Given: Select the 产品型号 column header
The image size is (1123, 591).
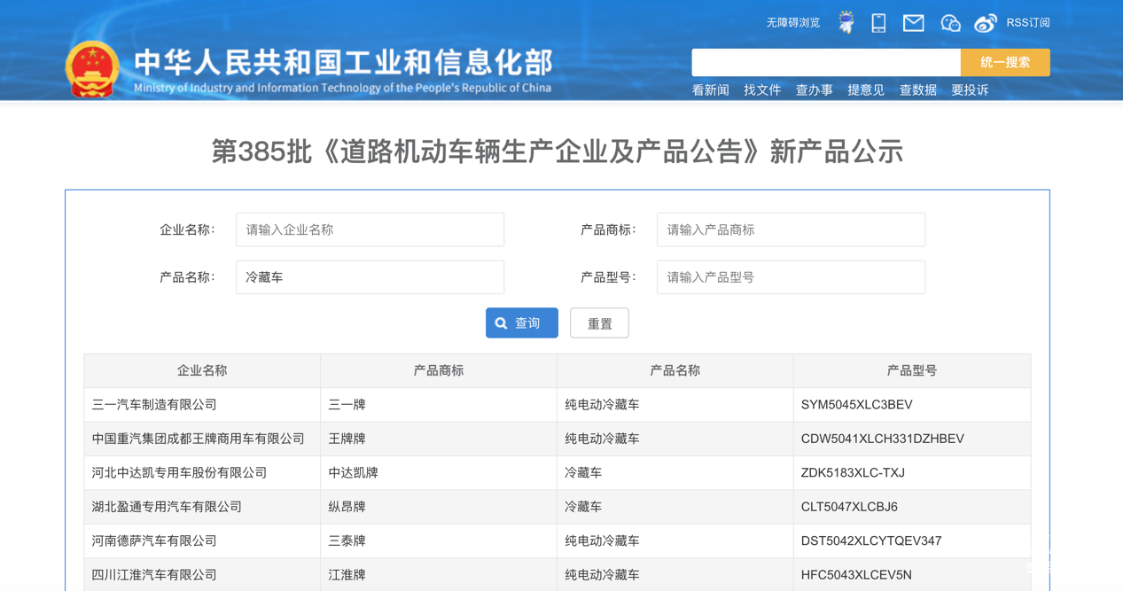Looking at the screenshot, I should pyautogui.click(x=912, y=370).
